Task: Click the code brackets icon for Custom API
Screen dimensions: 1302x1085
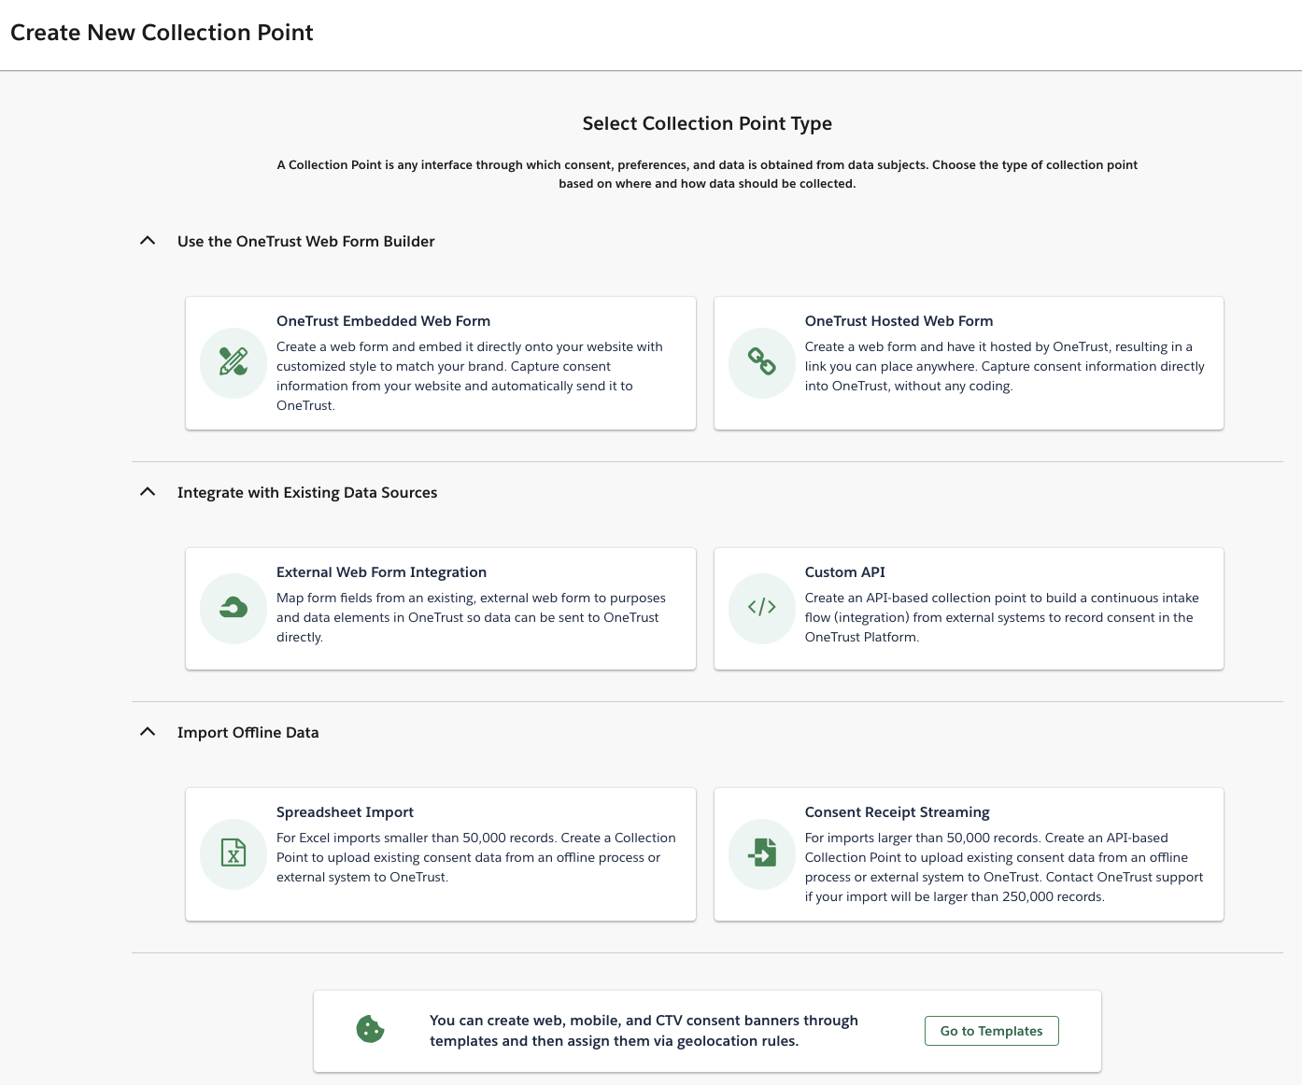Action: (x=761, y=608)
